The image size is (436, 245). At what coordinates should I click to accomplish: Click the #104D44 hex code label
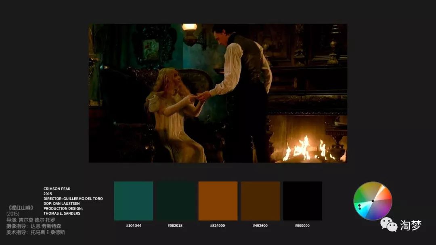coord(133,226)
